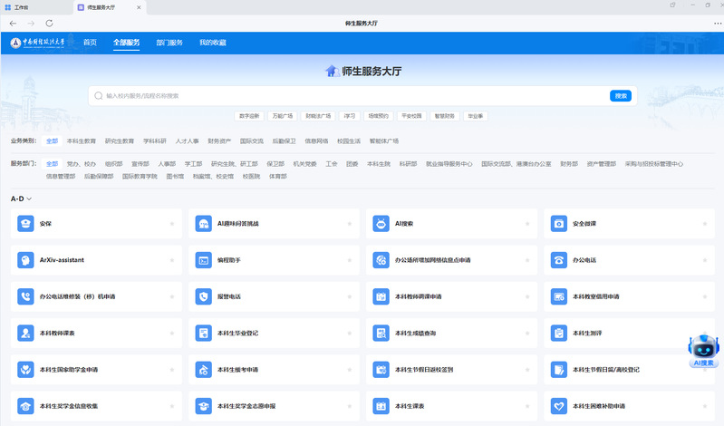The height and width of the screenshot is (426, 724).
Task: Open the 安保 service icon
Action: [x=25, y=223]
